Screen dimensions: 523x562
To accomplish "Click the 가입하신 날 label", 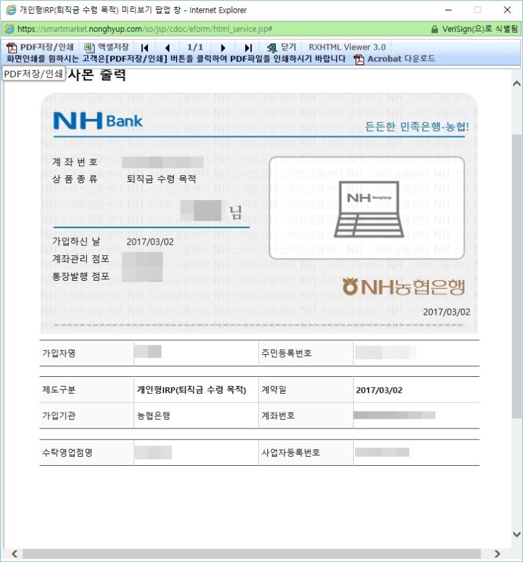I will 76,241.
